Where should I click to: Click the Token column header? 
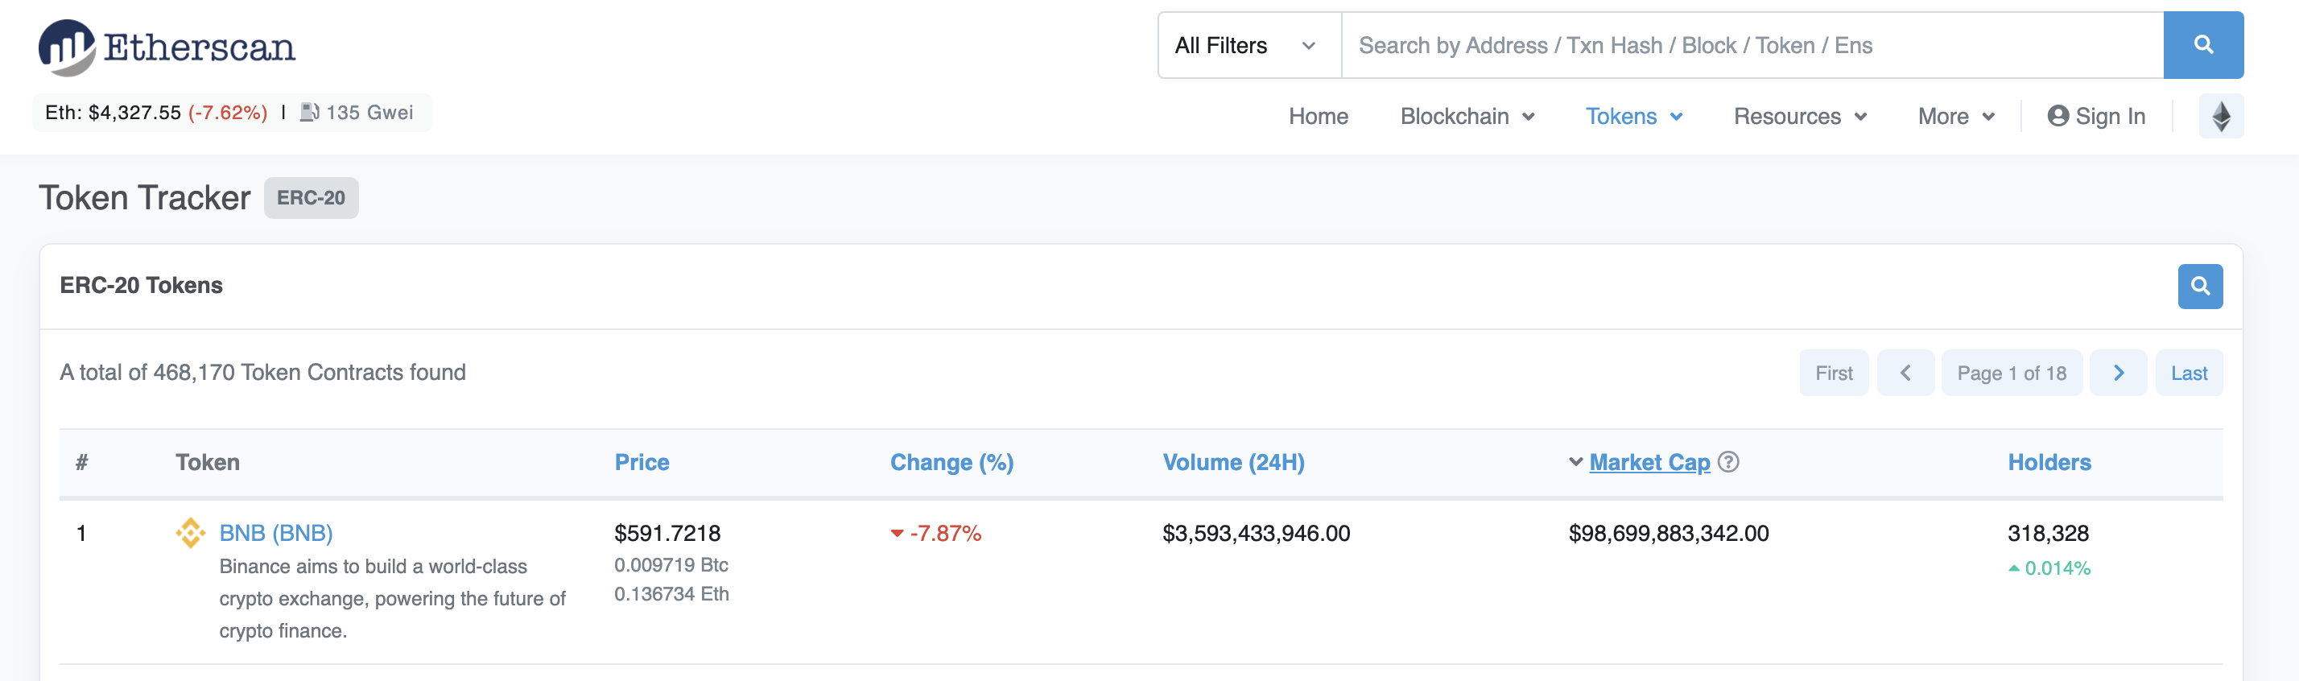[x=207, y=462]
